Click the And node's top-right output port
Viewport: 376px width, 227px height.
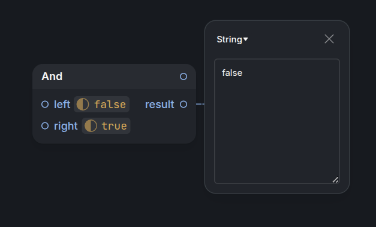pyautogui.click(x=184, y=76)
